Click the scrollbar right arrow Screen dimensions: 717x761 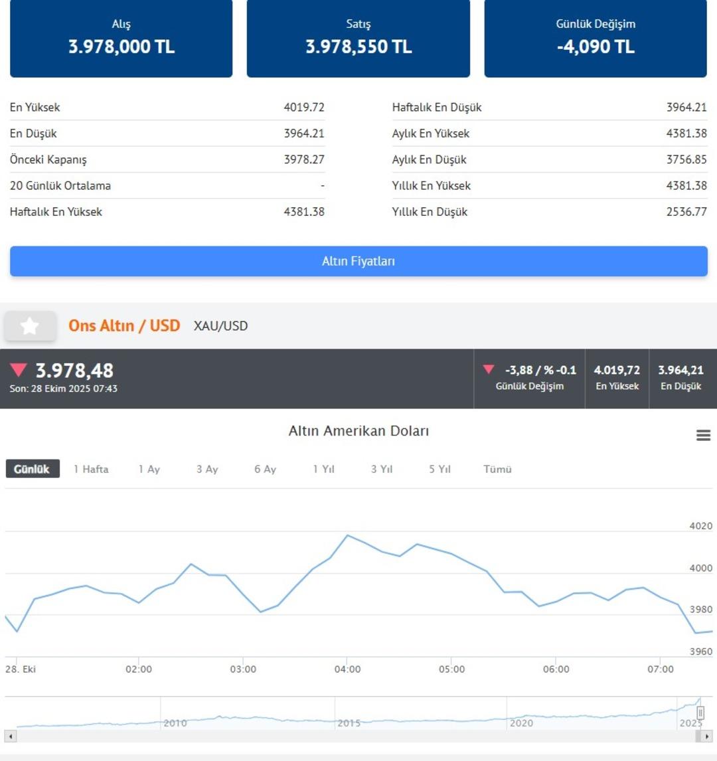click(x=706, y=736)
